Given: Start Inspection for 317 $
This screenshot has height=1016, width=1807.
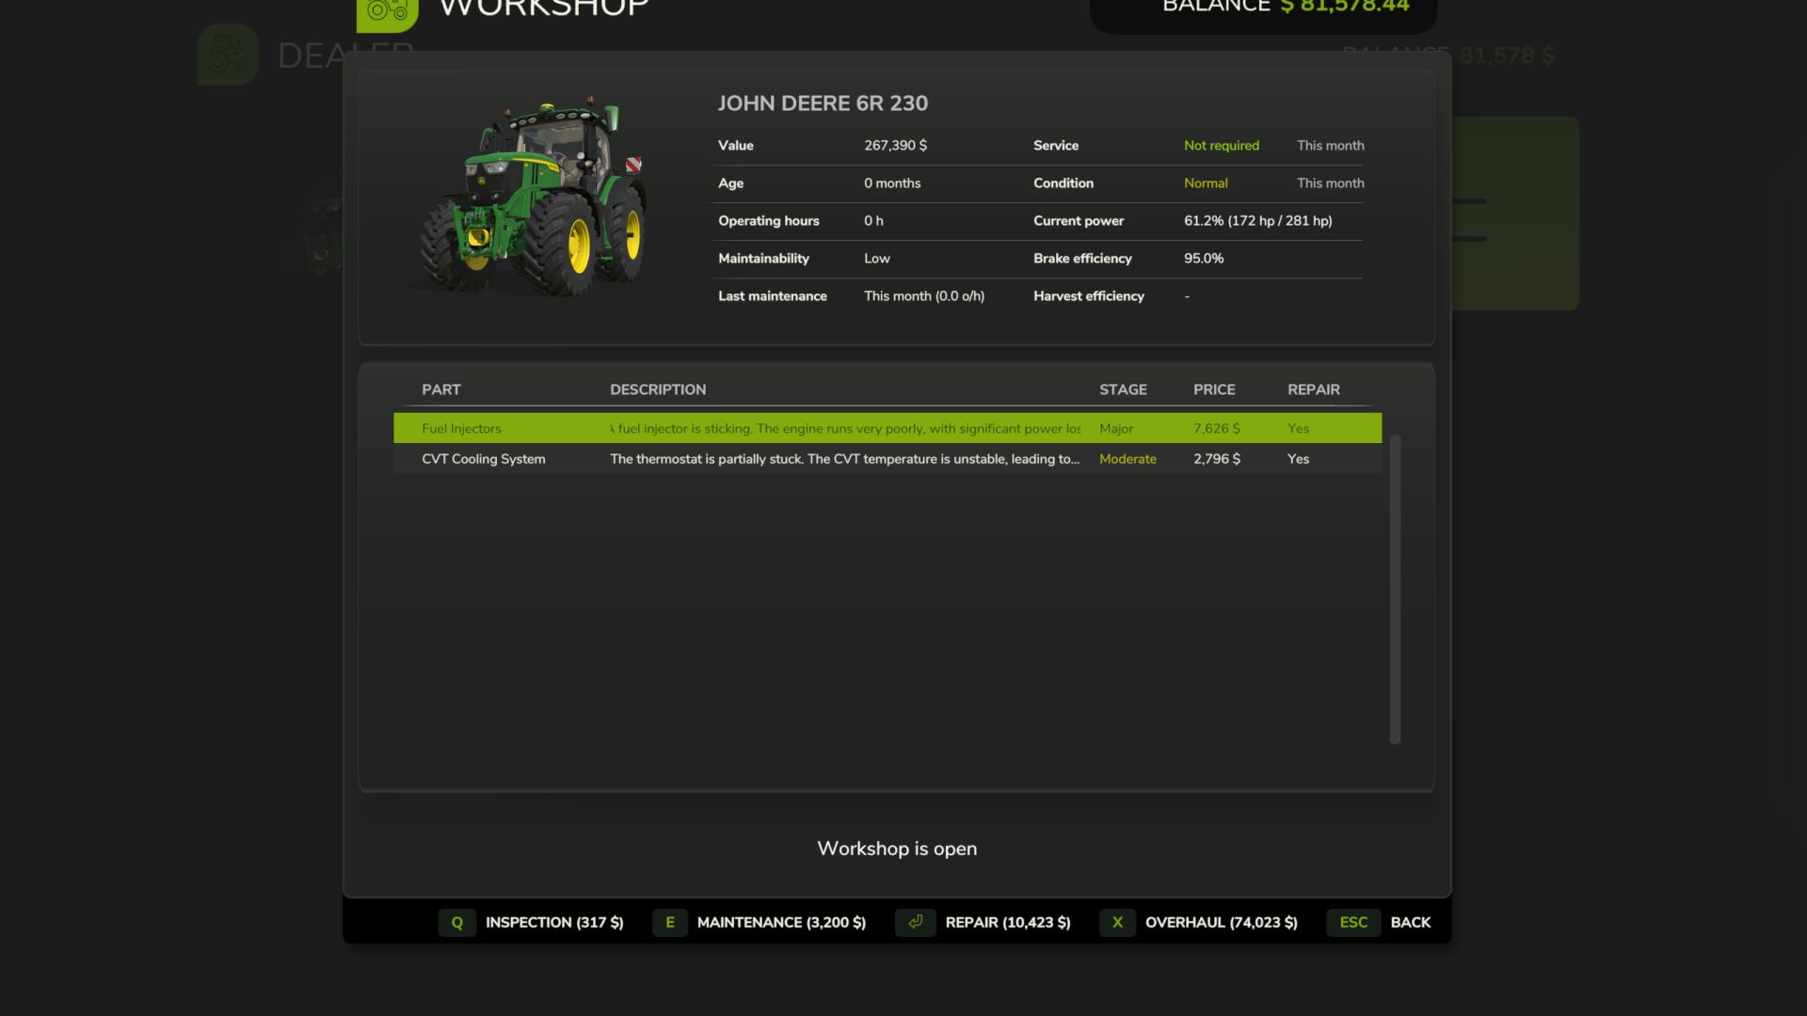Looking at the screenshot, I should 554,923.
